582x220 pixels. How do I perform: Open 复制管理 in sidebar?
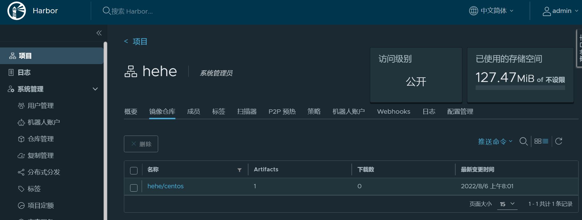41,156
